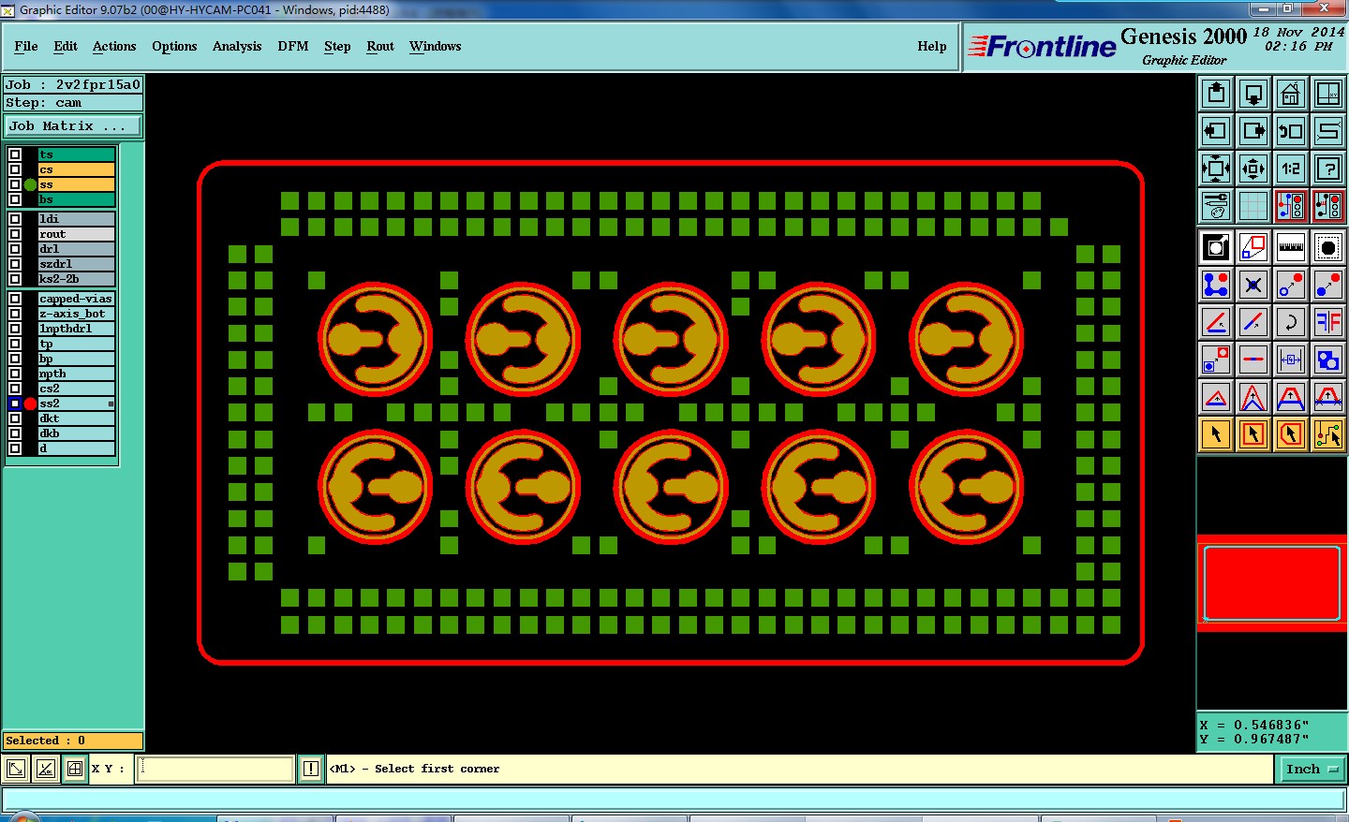Viewport: 1349px width, 822px height.
Task: Toggle the rout layer checkbox
Action: pyautogui.click(x=15, y=234)
